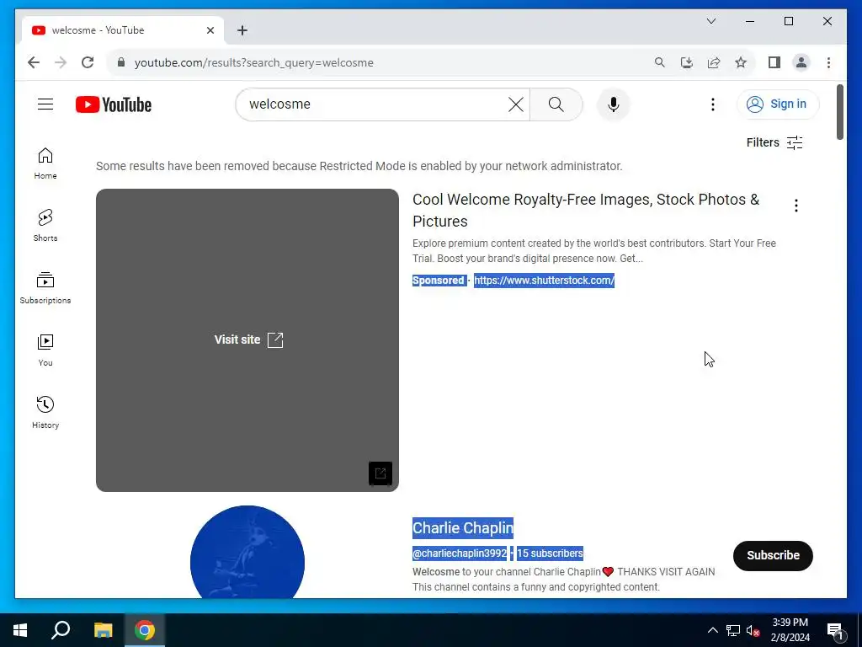862x647 pixels.
Task: Click the @charliechaplin3992 handle
Action: click(460, 553)
